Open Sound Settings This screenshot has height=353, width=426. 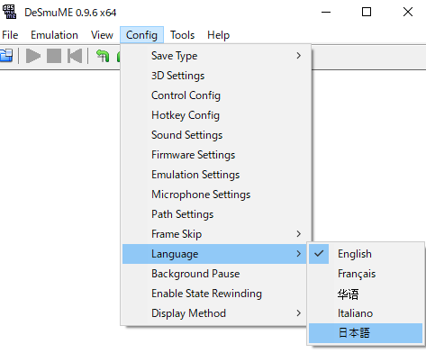click(x=215, y=135)
